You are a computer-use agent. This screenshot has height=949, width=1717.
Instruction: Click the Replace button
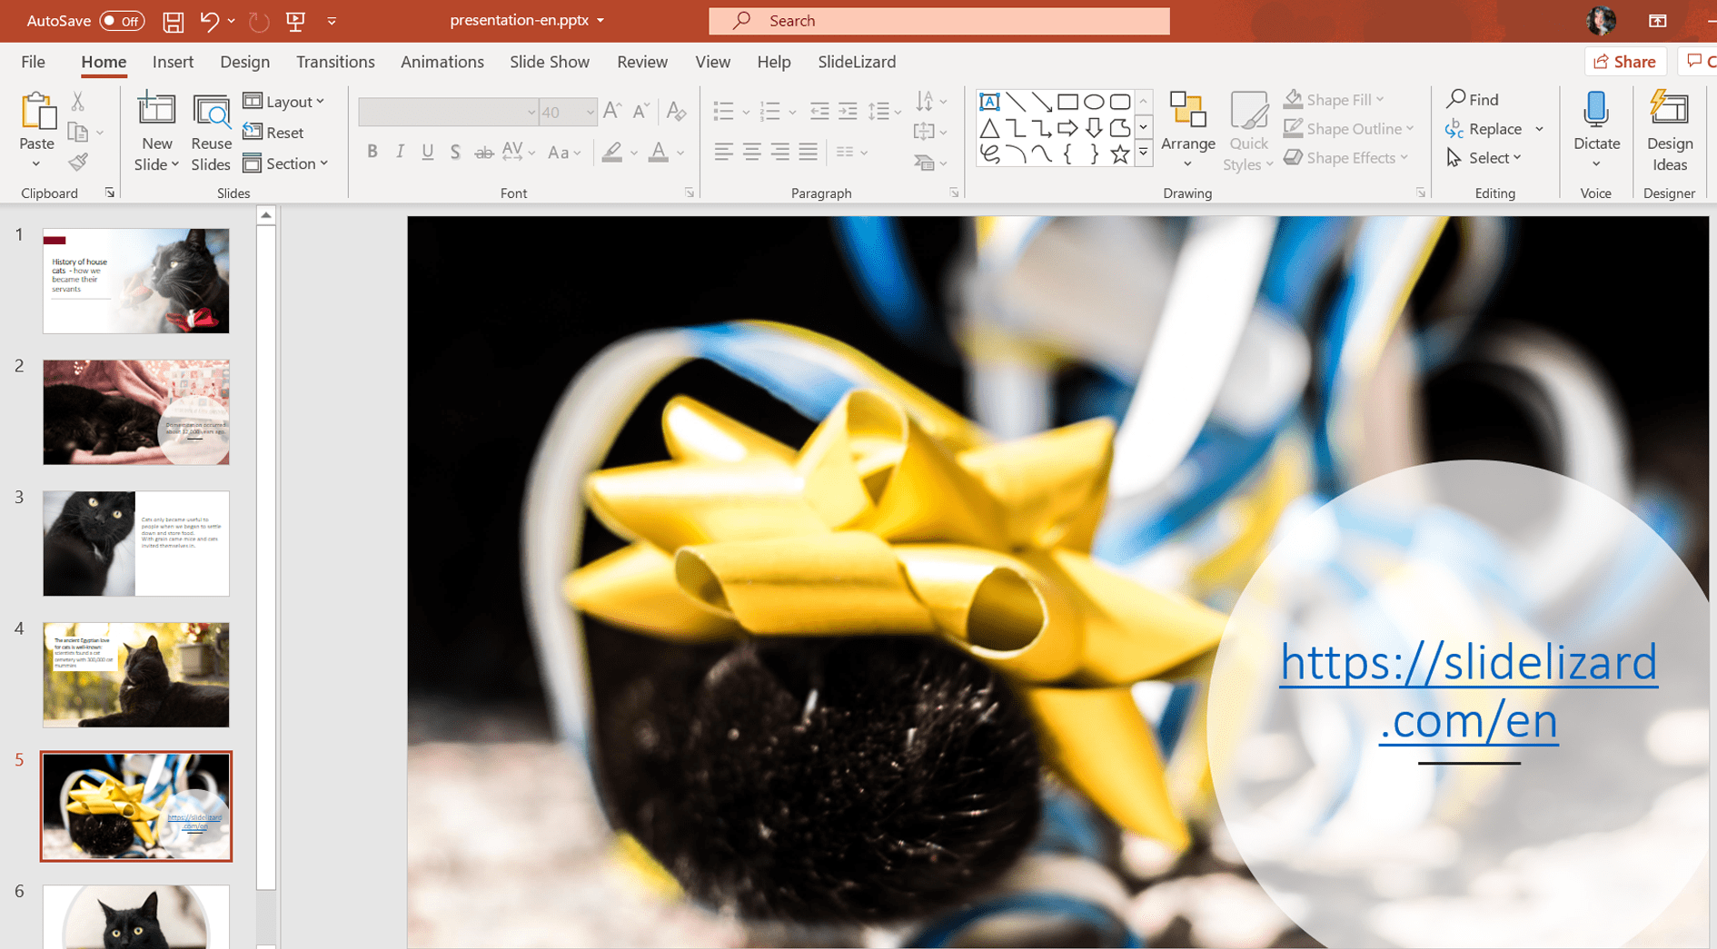coord(1484,129)
